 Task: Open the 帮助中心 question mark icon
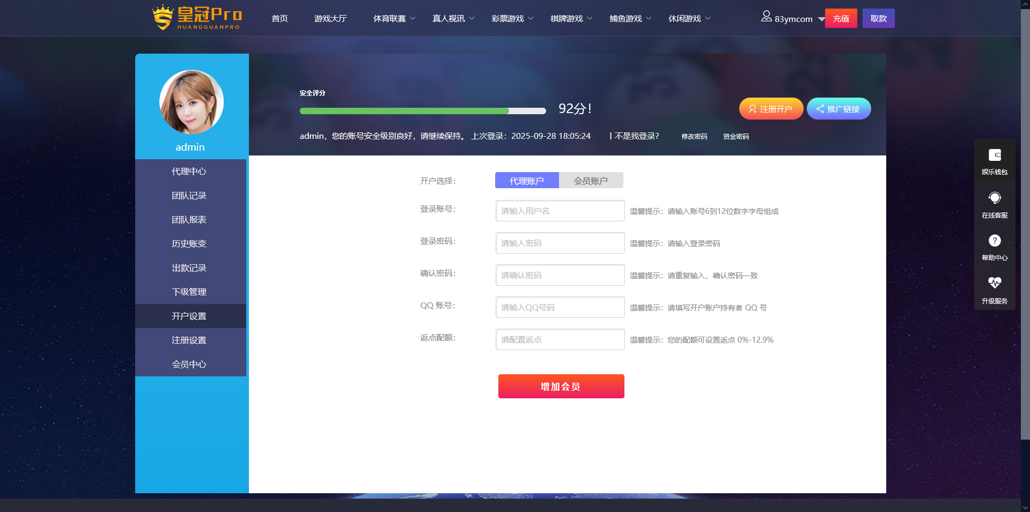tap(995, 241)
